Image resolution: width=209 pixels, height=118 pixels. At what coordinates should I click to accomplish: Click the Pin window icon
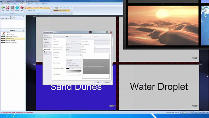tap(22, 8)
